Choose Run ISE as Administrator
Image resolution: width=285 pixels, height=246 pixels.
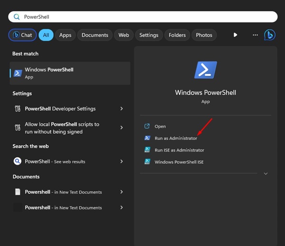179,150
